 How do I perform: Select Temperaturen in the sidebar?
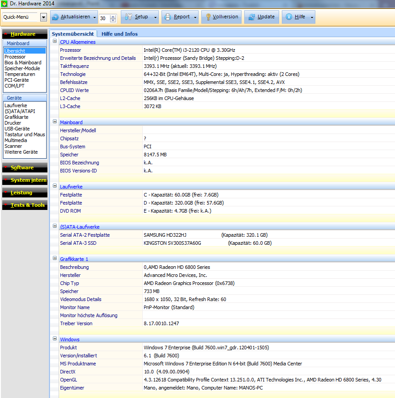(x=20, y=74)
